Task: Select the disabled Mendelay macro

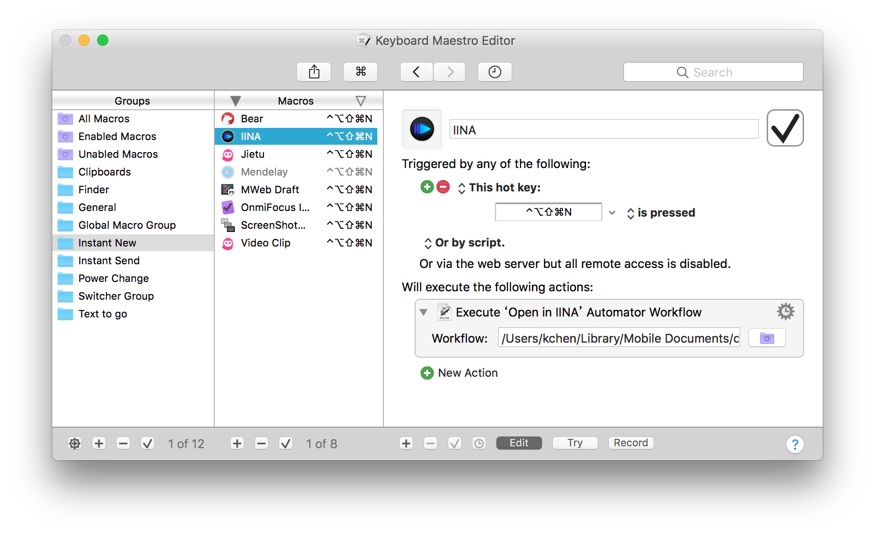Action: pyautogui.click(x=296, y=172)
